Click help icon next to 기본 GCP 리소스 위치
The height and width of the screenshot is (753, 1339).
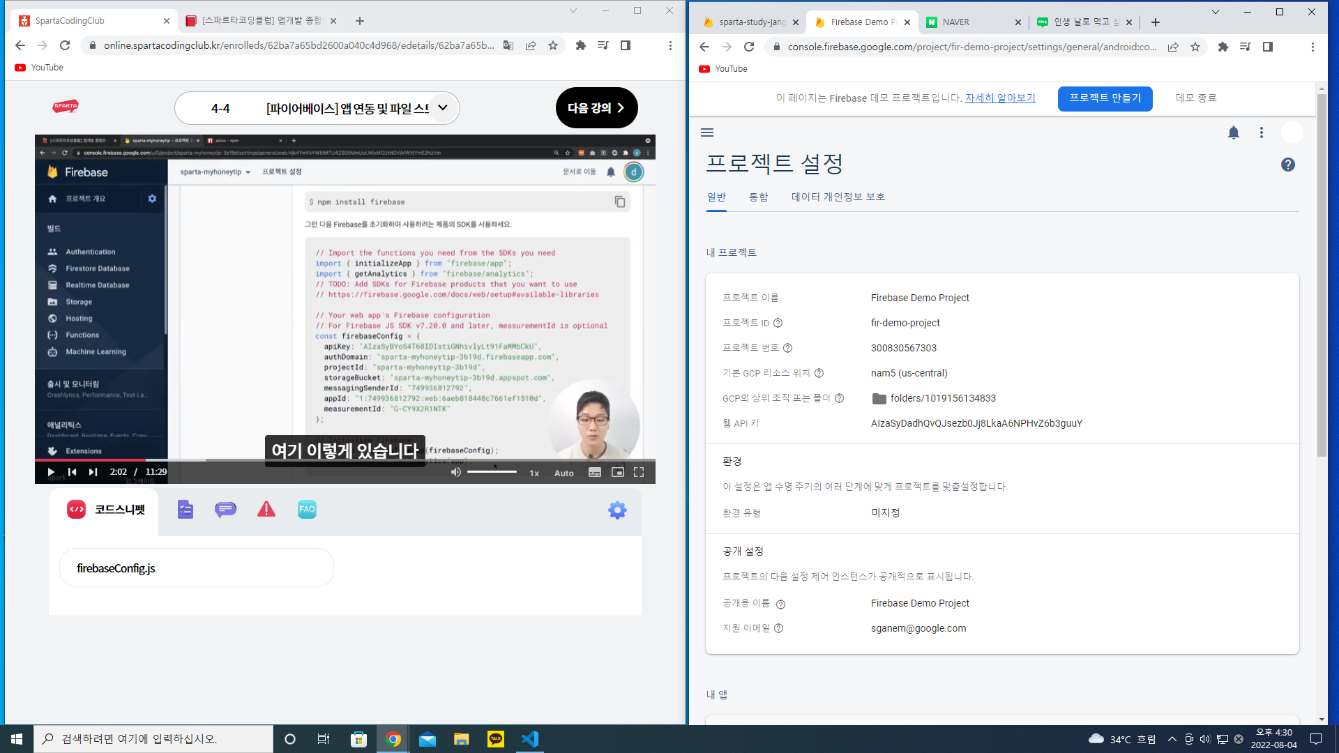[819, 373]
